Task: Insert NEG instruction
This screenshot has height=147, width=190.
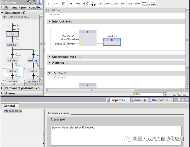Action: (x=123, y=4)
